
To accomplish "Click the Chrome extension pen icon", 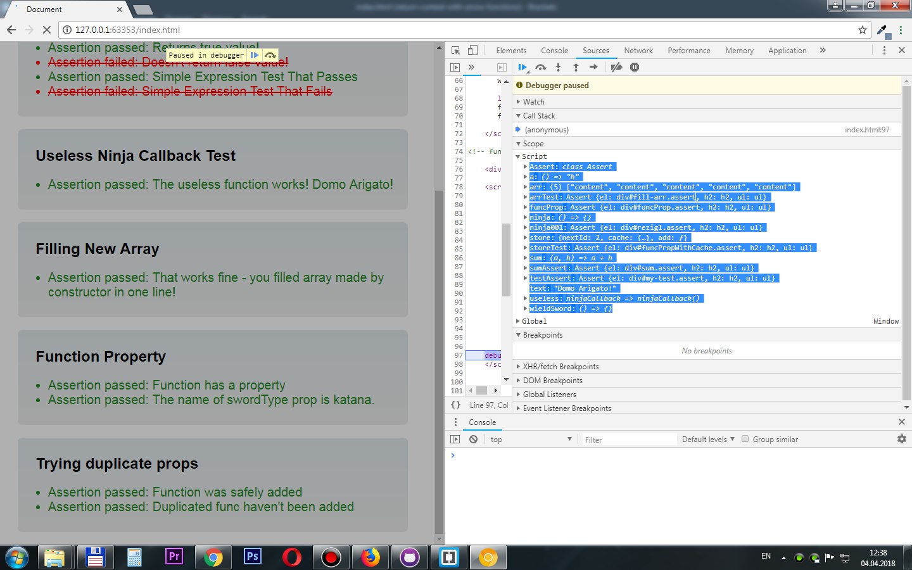I will tap(882, 30).
